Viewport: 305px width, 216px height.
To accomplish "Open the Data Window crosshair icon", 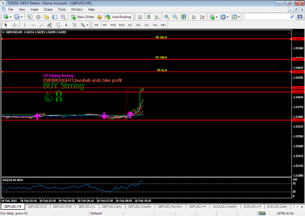I will click(38, 17).
